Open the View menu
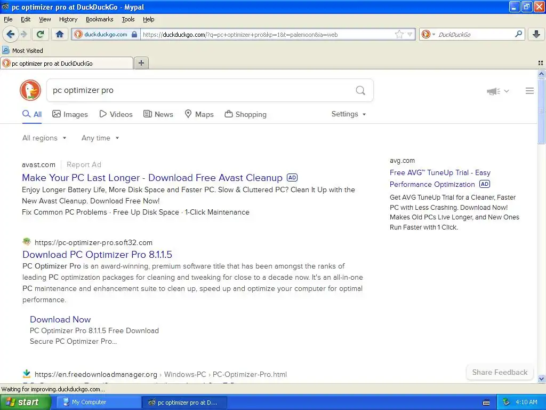Viewport: 546px width, 410px height. 45,19
